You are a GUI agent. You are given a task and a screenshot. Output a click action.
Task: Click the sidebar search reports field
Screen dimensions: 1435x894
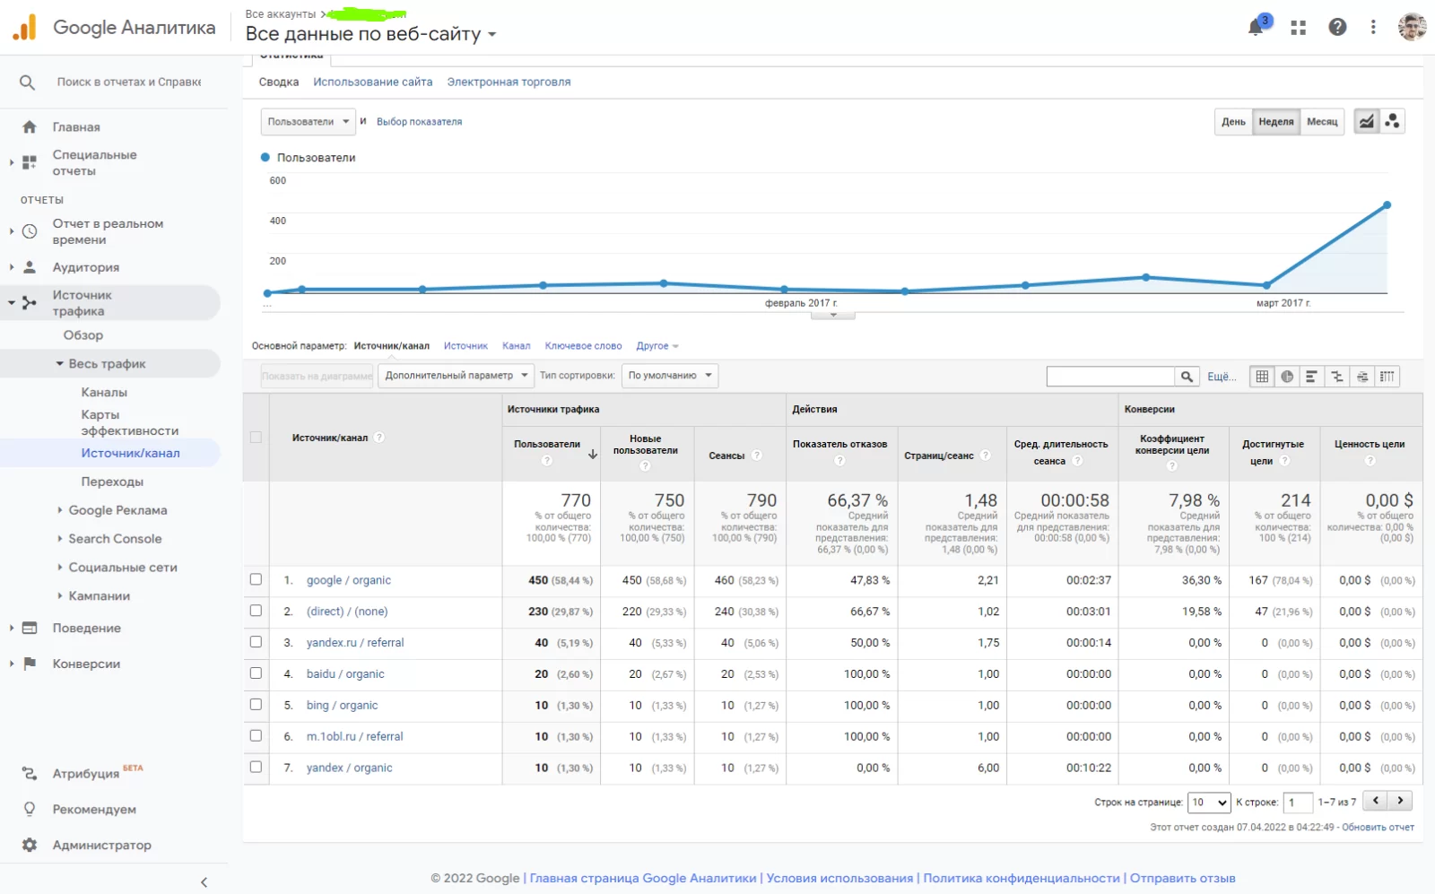(129, 82)
